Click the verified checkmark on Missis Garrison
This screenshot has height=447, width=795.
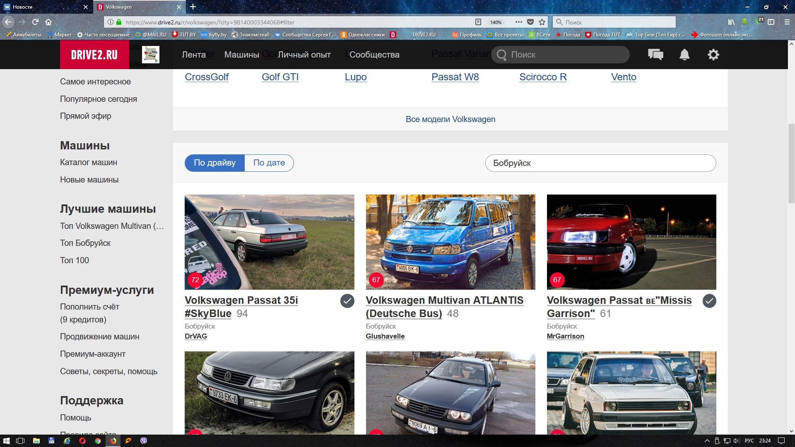709,301
